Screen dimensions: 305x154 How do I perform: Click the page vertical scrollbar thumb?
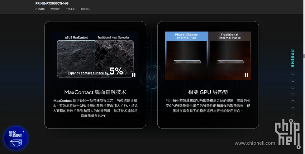[304, 56]
